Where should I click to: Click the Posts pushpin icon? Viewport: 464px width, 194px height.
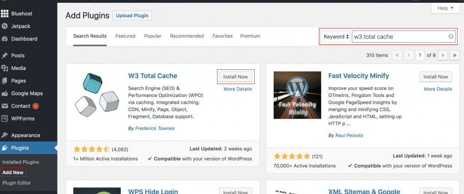5,56
